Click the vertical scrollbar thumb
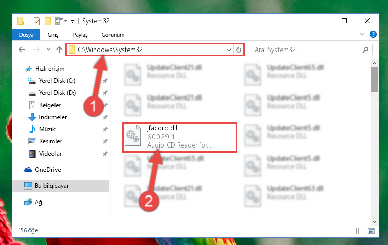 point(375,80)
